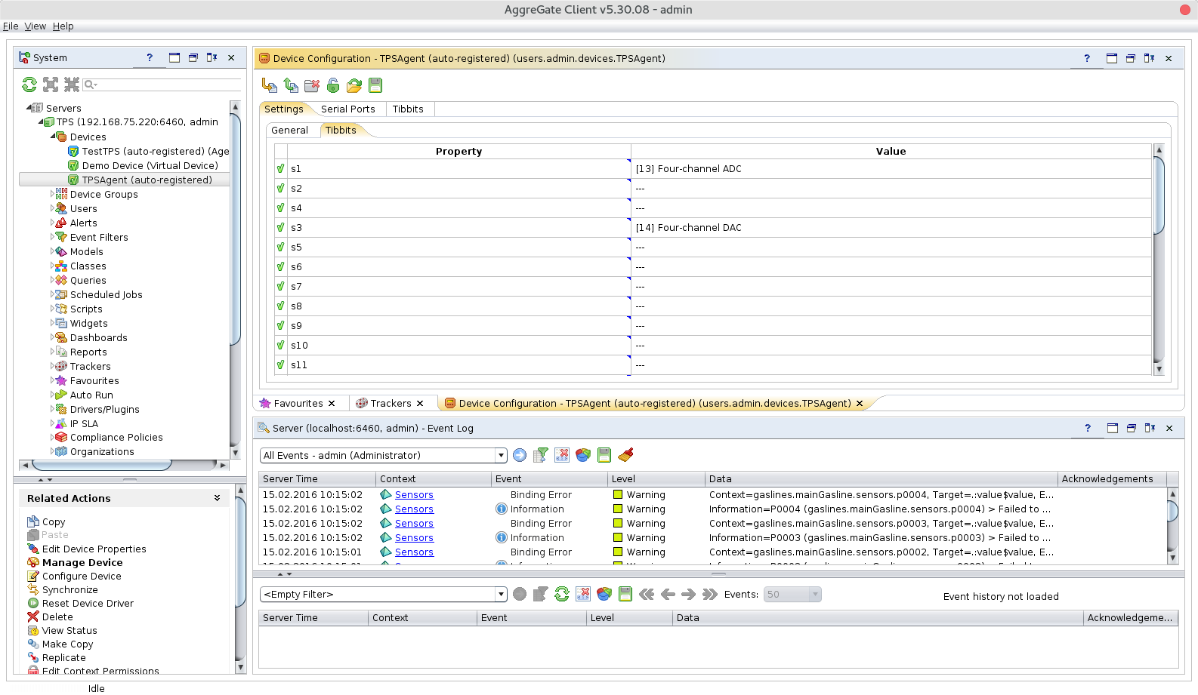Open the Empty Filter dropdown
This screenshot has width=1198, height=695.
[x=501, y=594]
